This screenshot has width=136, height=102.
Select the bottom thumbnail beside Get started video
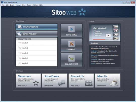tap(116, 38)
